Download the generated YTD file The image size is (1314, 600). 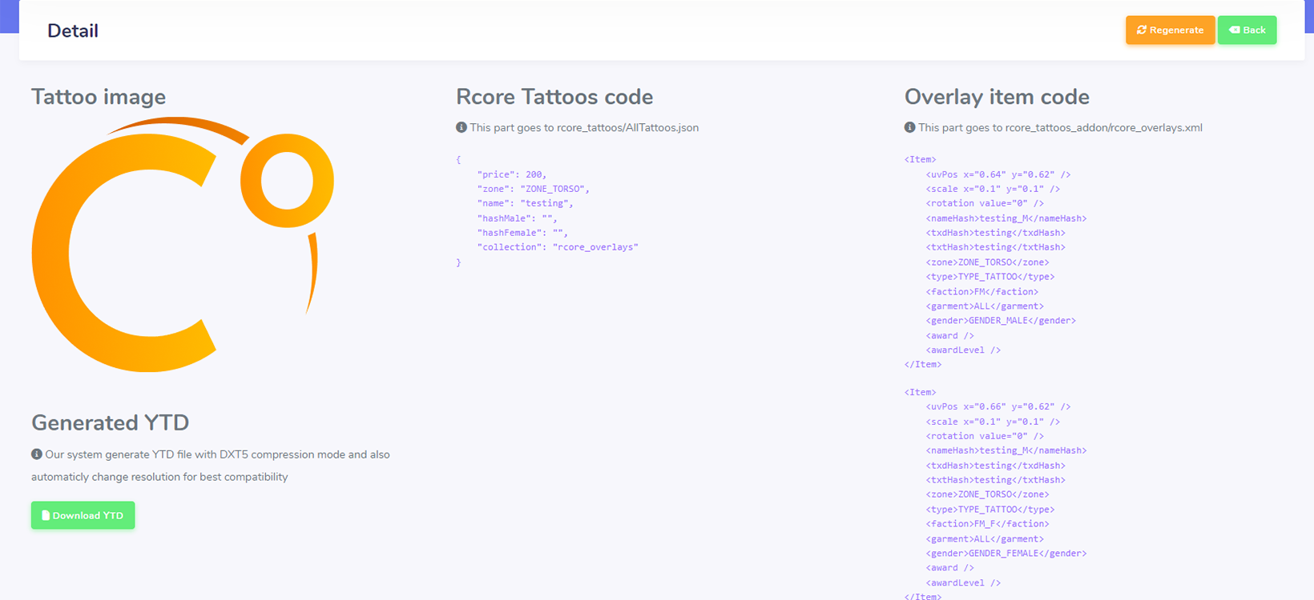83,515
